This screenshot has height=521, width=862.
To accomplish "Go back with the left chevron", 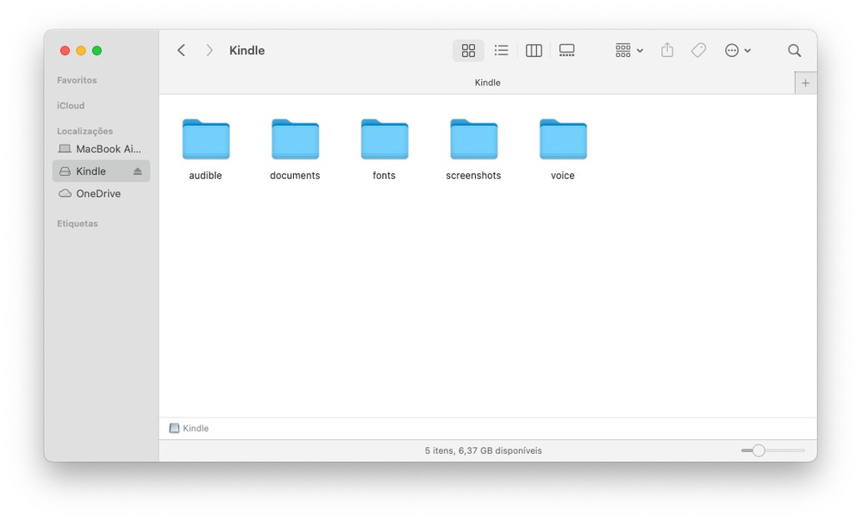I will click(181, 51).
